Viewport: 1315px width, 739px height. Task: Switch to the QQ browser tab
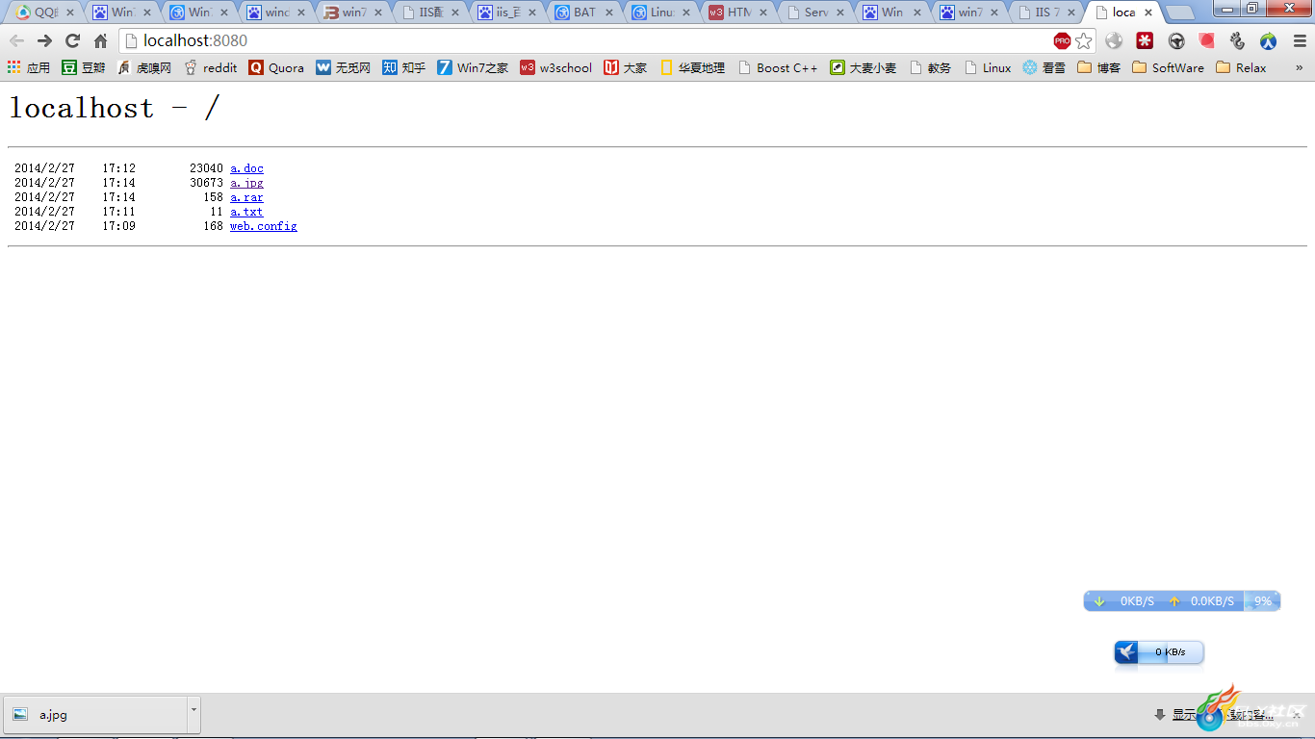[45, 13]
